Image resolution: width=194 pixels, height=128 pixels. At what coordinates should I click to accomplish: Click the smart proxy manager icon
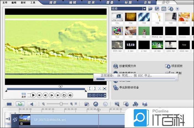coord(117,104)
